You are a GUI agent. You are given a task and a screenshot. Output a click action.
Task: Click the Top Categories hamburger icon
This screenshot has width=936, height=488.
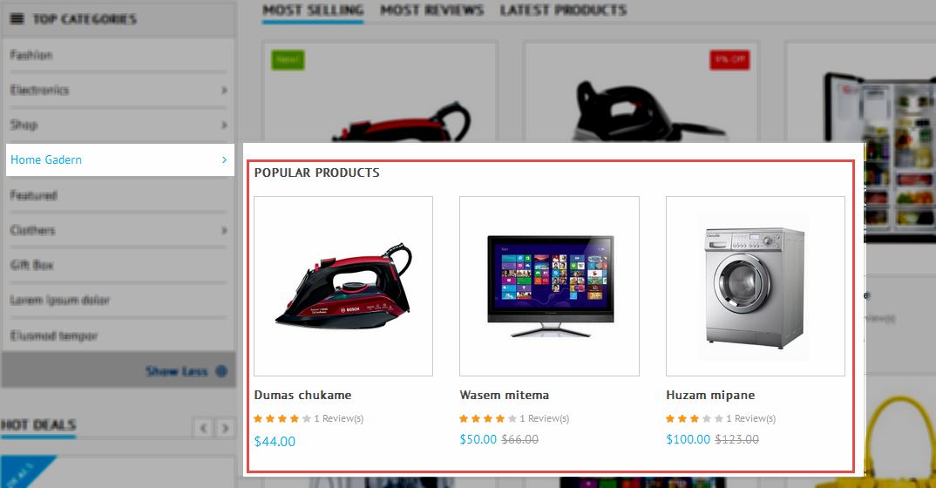[x=17, y=19]
